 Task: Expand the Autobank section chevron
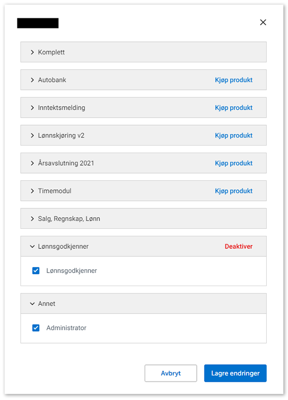[33, 80]
